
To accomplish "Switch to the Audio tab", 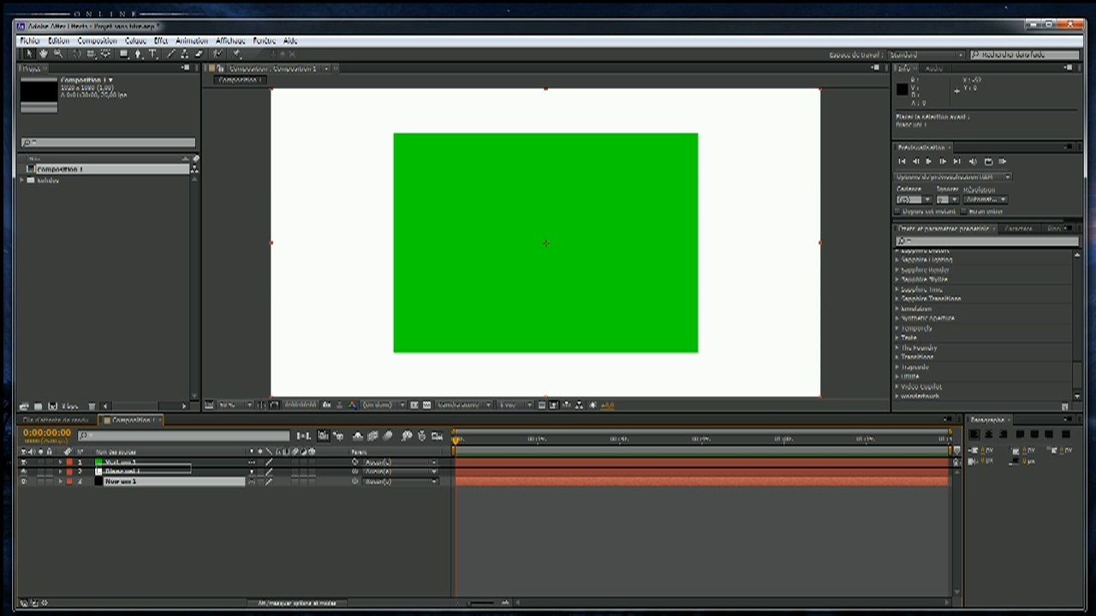I will click(933, 68).
